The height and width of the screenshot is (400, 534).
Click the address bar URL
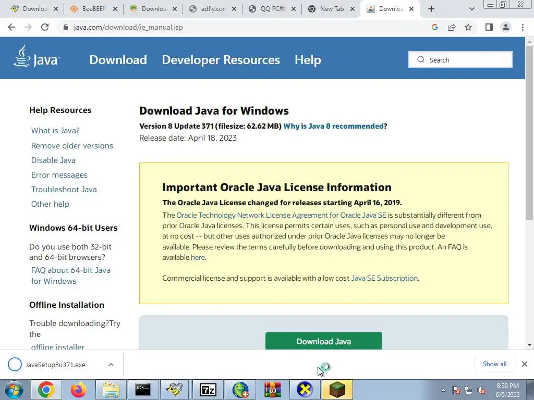128,27
